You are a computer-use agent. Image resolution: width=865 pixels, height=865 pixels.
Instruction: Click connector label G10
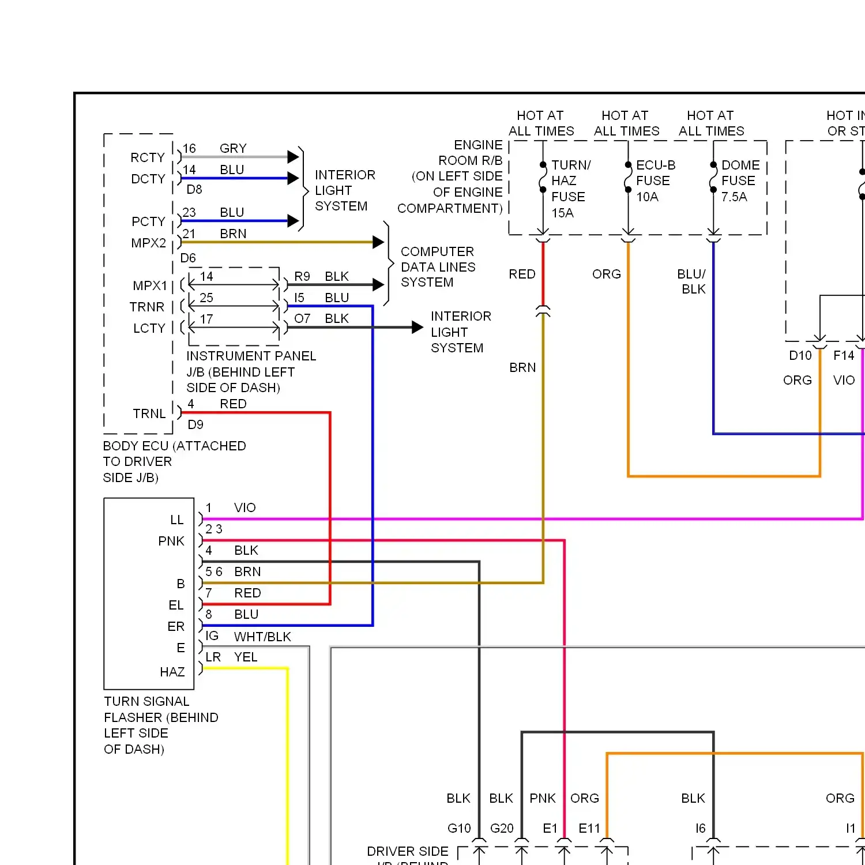pyautogui.click(x=459, y=828)
